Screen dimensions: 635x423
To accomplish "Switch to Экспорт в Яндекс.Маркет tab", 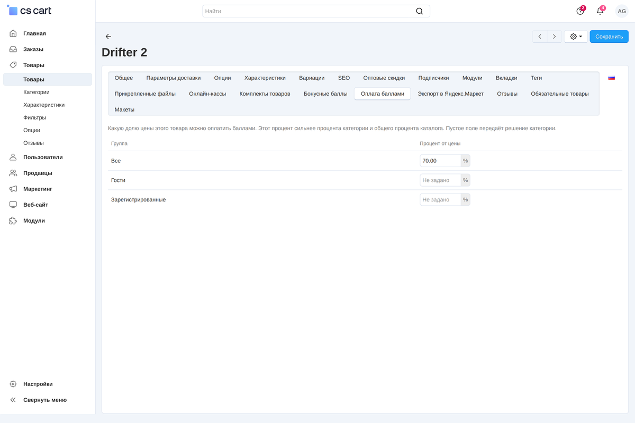I will tap(451, 94).
